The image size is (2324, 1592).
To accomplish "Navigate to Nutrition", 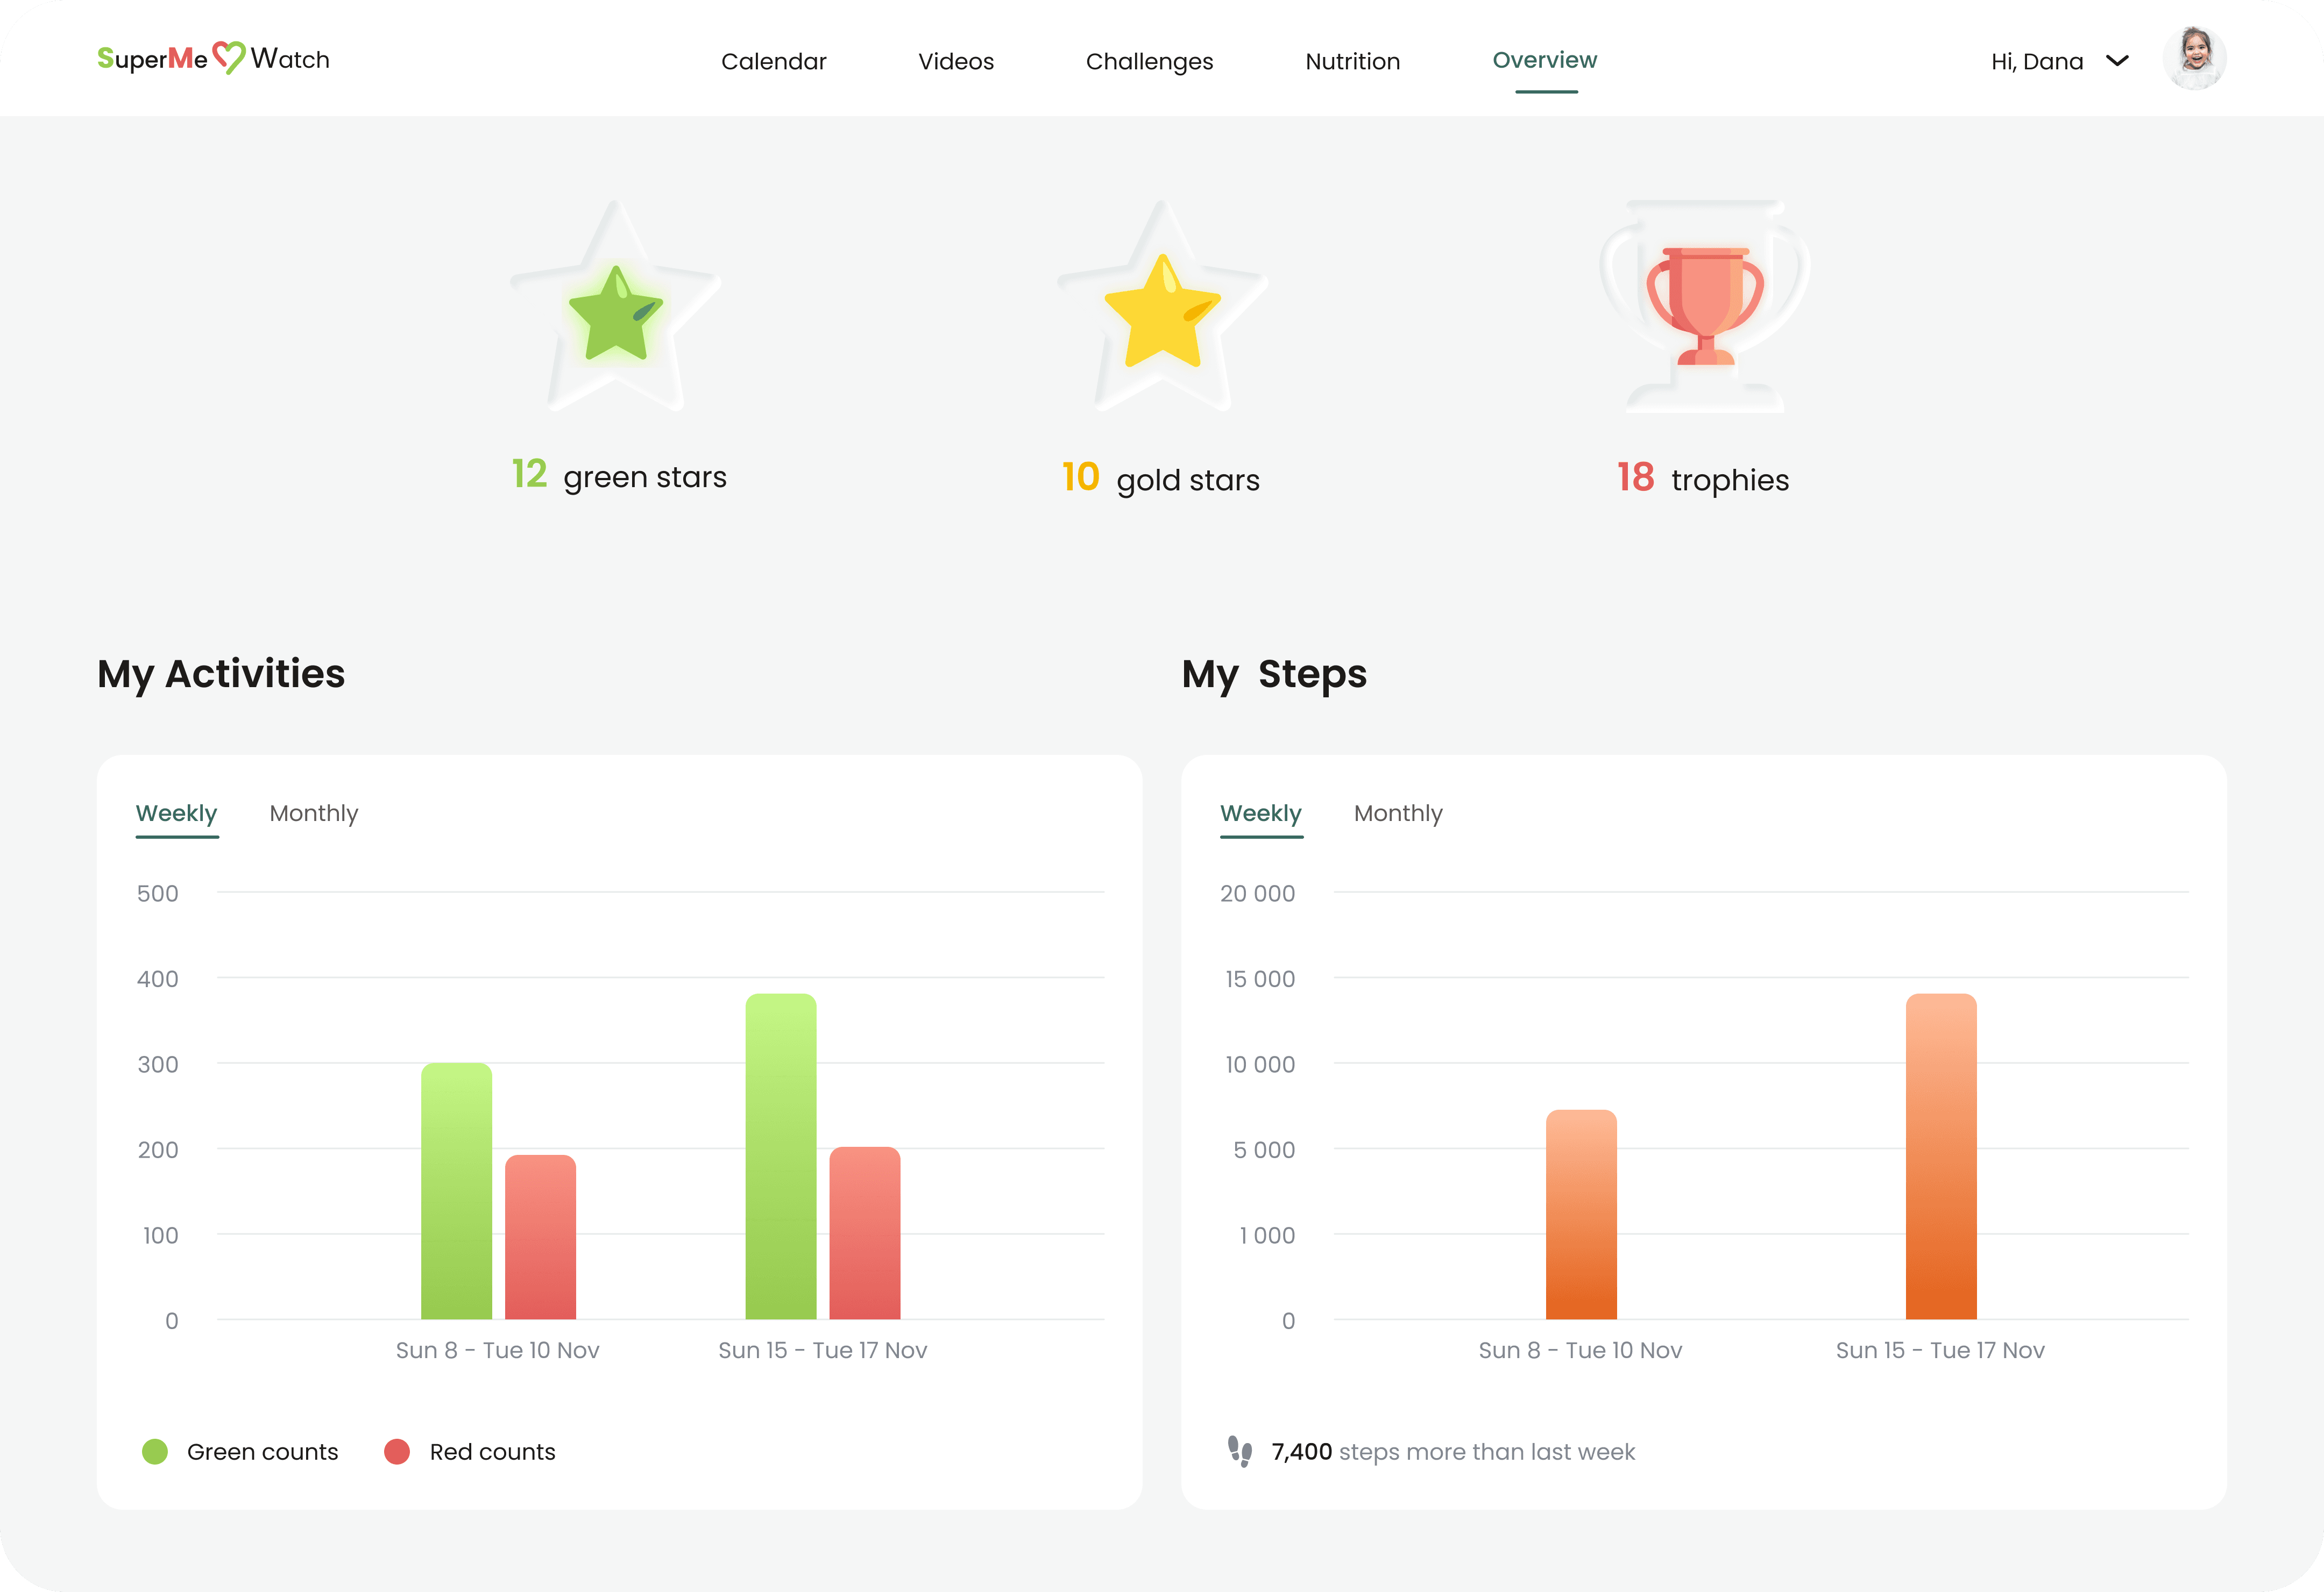I will (1352, 62).
